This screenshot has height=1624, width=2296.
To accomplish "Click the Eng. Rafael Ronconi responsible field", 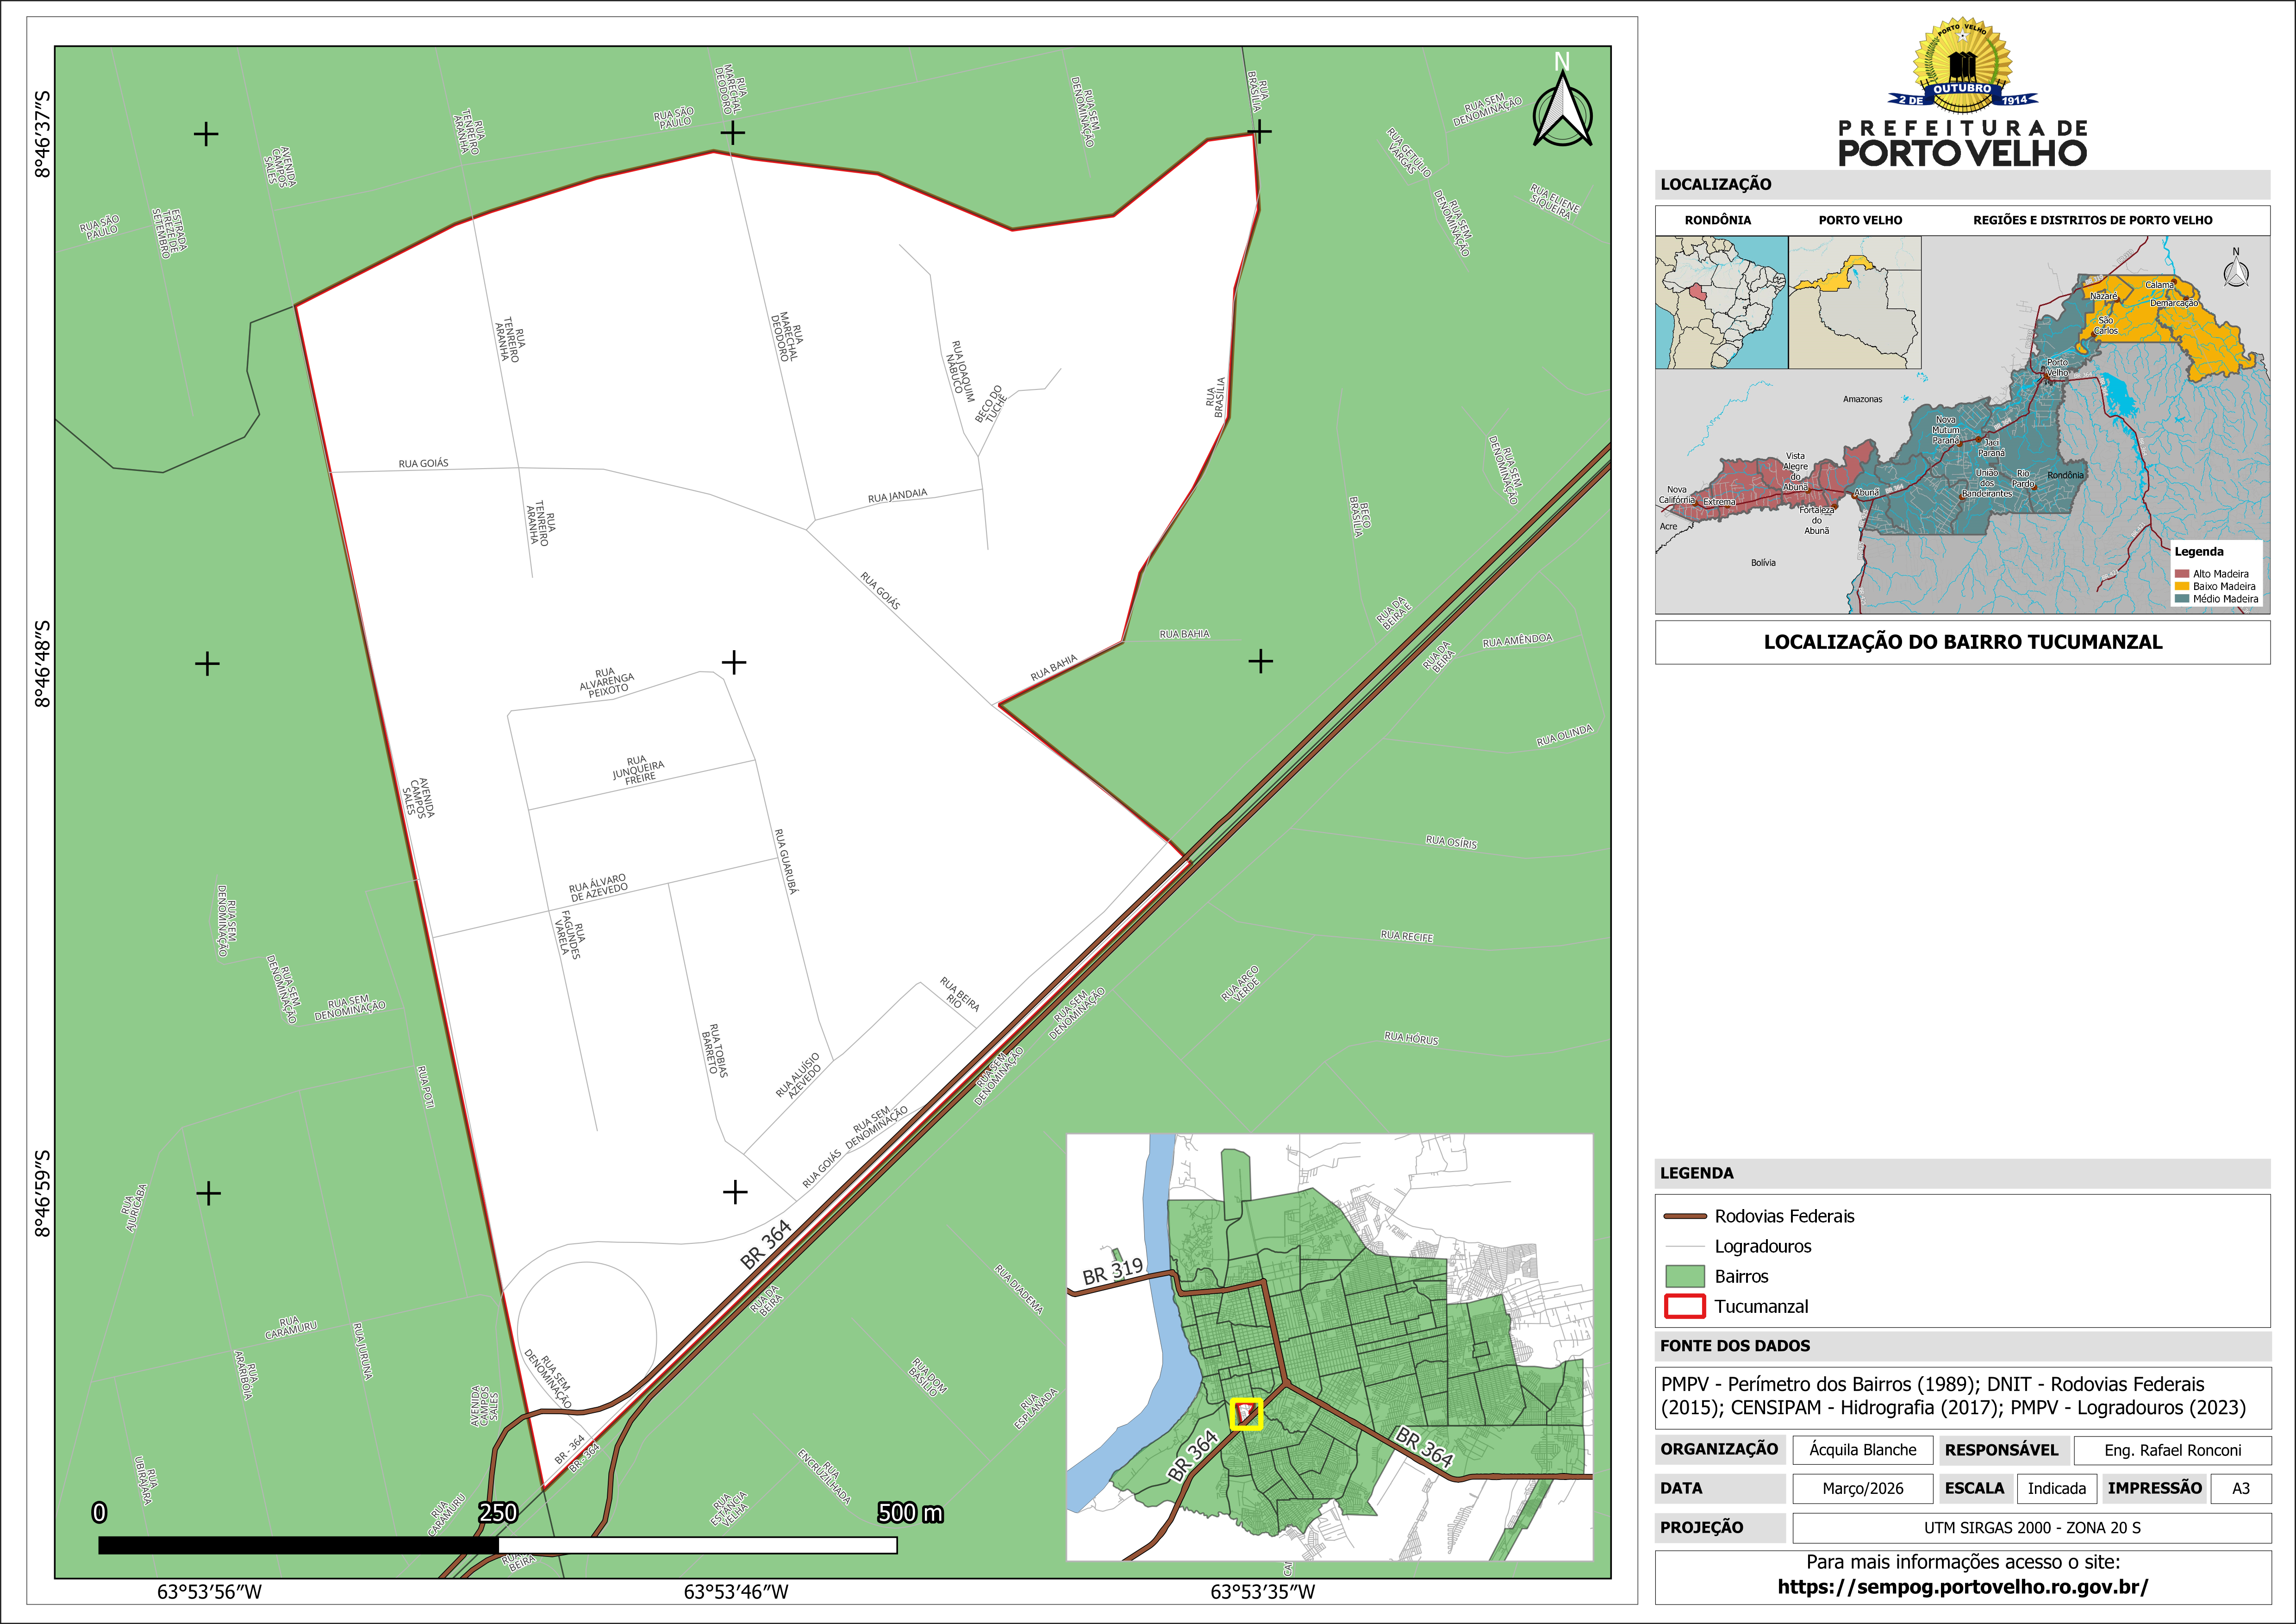I will [2172, 1450].
